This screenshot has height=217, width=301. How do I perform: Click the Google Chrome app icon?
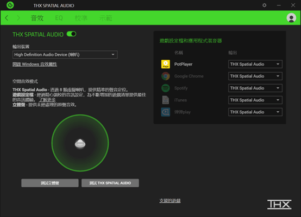166,76
